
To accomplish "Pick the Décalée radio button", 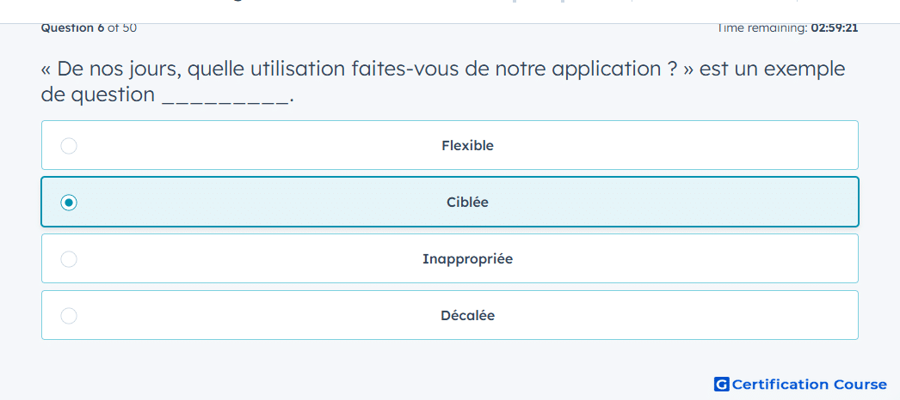I will [69, 316].
